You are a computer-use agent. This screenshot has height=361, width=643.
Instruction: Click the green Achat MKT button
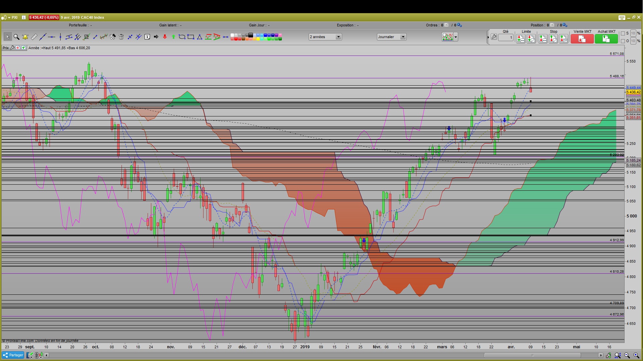point(606,39)
